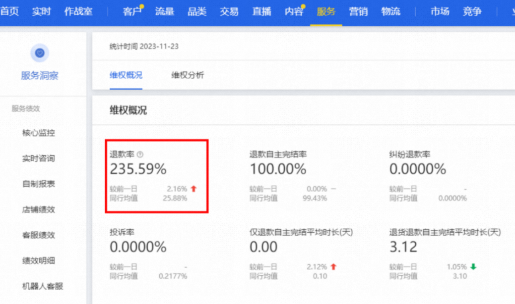
Task: Navigate to 营销 in the top bar
Action: pos(358,11)
